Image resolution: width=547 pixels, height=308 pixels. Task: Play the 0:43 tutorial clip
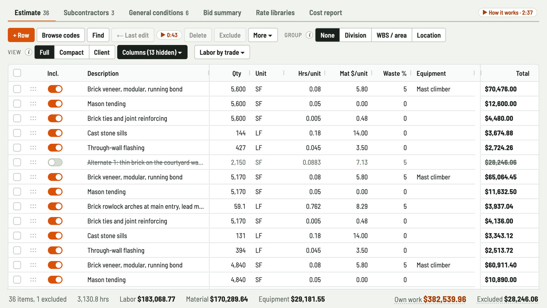169,35
